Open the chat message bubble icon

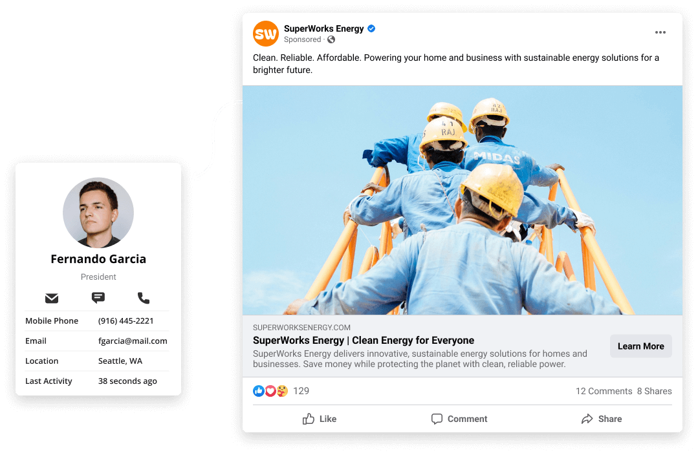(98, 297)
